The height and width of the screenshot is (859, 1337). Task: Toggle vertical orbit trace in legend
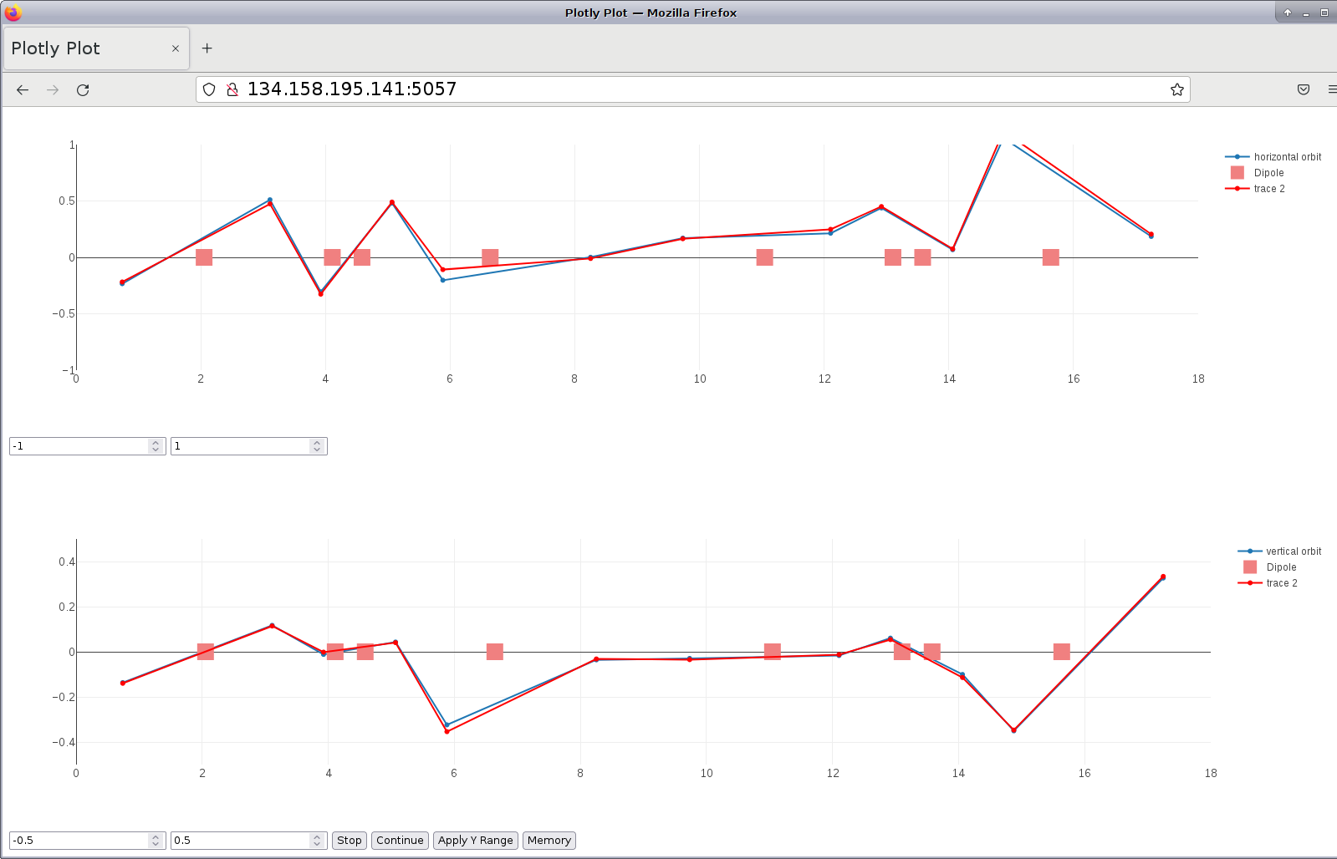tap(1293, 551)
